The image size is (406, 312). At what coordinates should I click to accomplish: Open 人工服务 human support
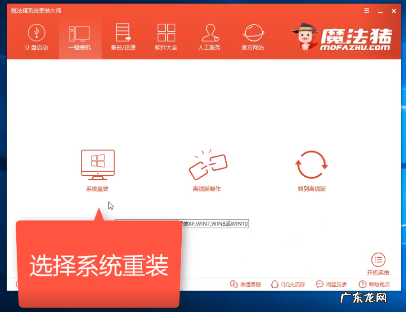coord(209,37)
